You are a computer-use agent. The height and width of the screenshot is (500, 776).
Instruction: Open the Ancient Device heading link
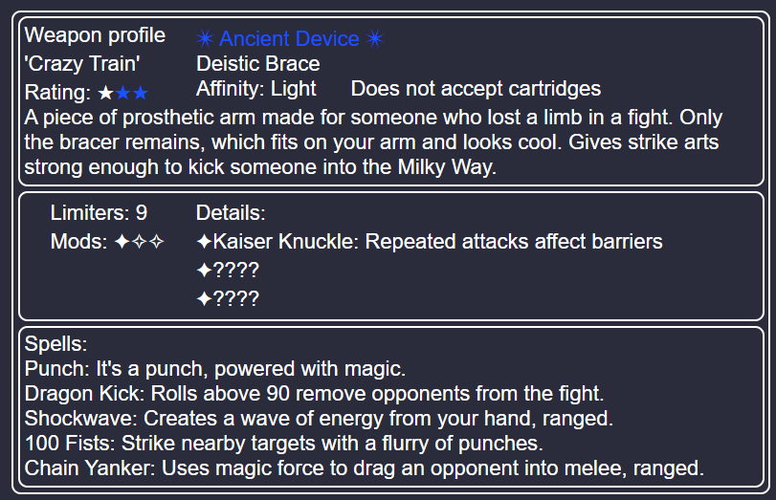290,38
